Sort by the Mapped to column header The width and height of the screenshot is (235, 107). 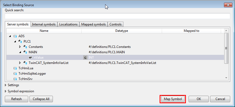[x=191, y=31]
